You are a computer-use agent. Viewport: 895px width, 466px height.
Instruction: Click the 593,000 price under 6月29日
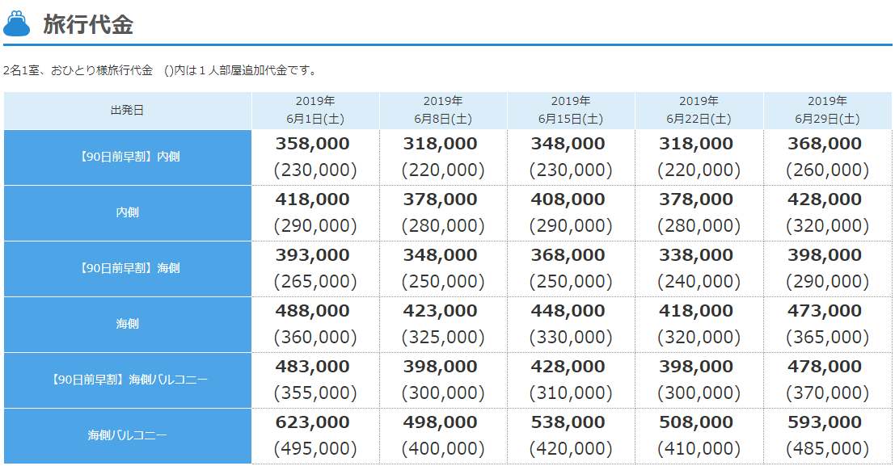(x=824, y=422)
